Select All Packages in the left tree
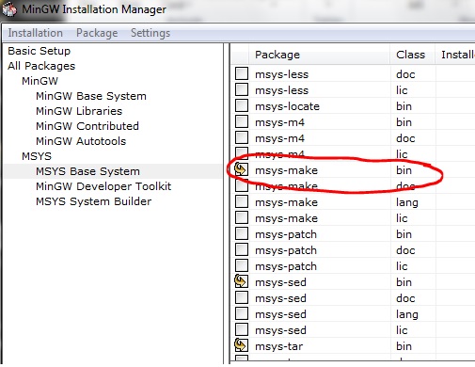 pyautogui.click(x=41, y=66)
